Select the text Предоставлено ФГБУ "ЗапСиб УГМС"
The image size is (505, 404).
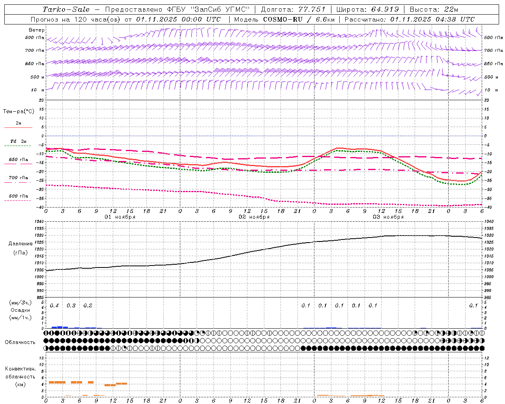click(178, 9)
